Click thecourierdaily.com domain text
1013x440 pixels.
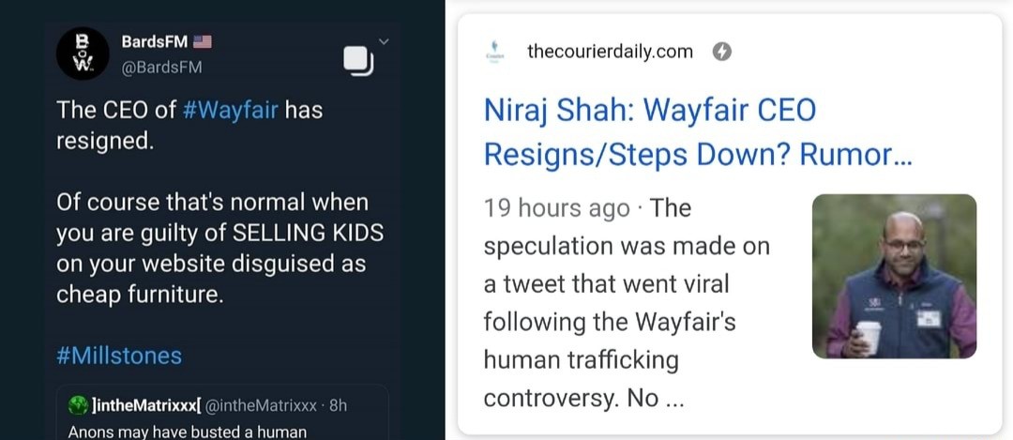click(610, 52)
